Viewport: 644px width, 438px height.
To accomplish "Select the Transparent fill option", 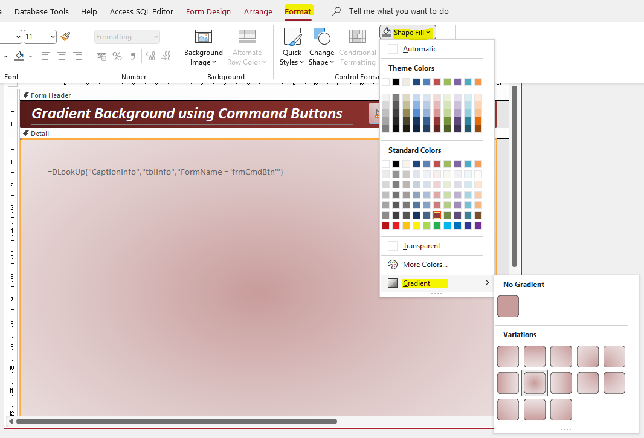I will tap(432, 246).
